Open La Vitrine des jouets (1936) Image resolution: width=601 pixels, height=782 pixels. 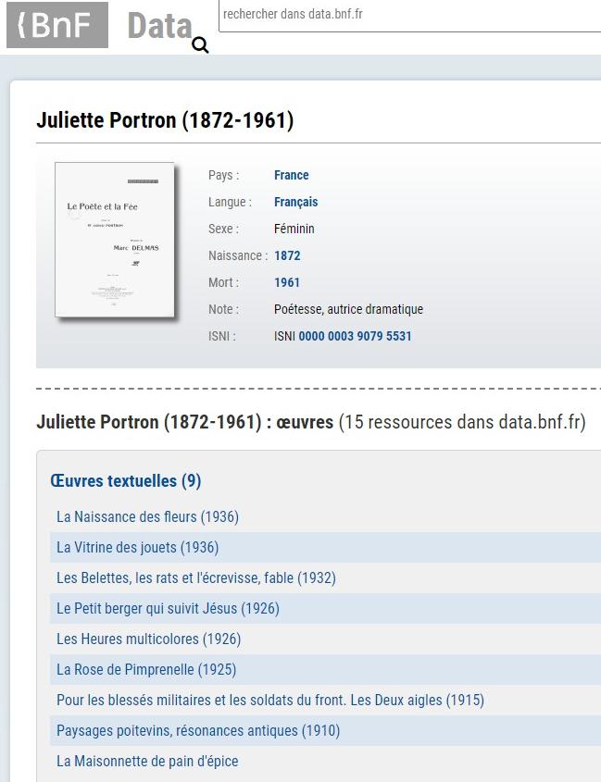coord(137,547)
